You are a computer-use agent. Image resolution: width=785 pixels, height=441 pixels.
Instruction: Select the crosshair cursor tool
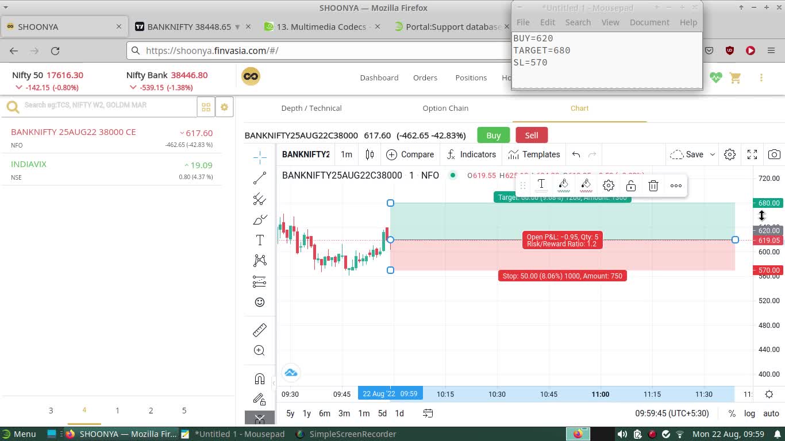260,157
